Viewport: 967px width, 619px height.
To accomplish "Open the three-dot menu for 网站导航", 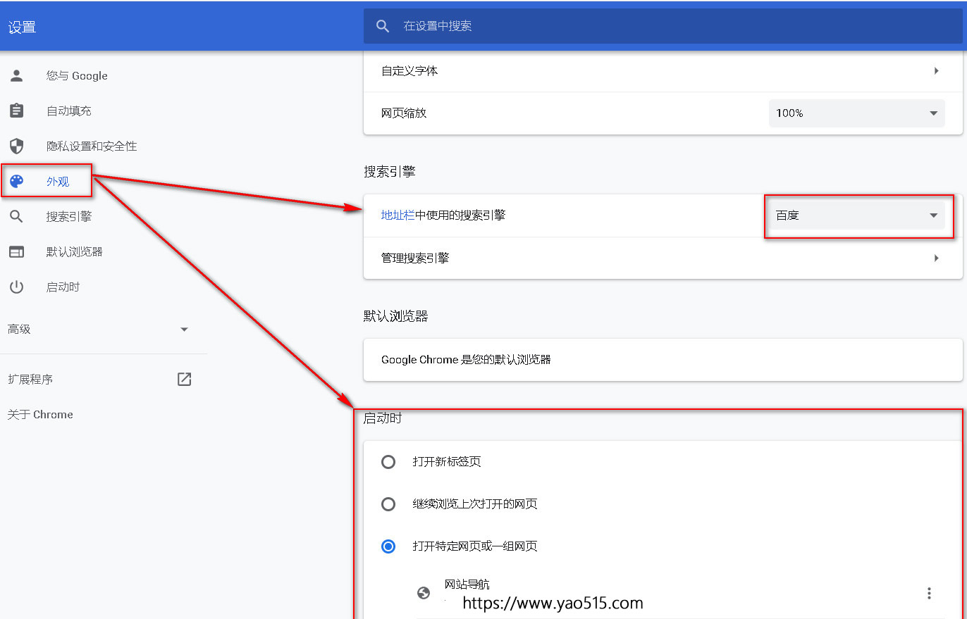I will click(x=929, y=593).
